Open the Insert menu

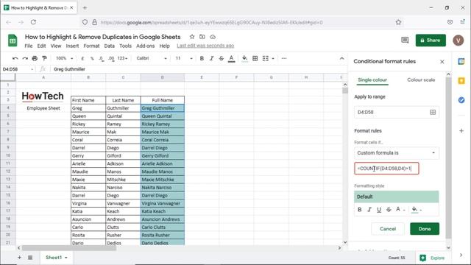72,46
